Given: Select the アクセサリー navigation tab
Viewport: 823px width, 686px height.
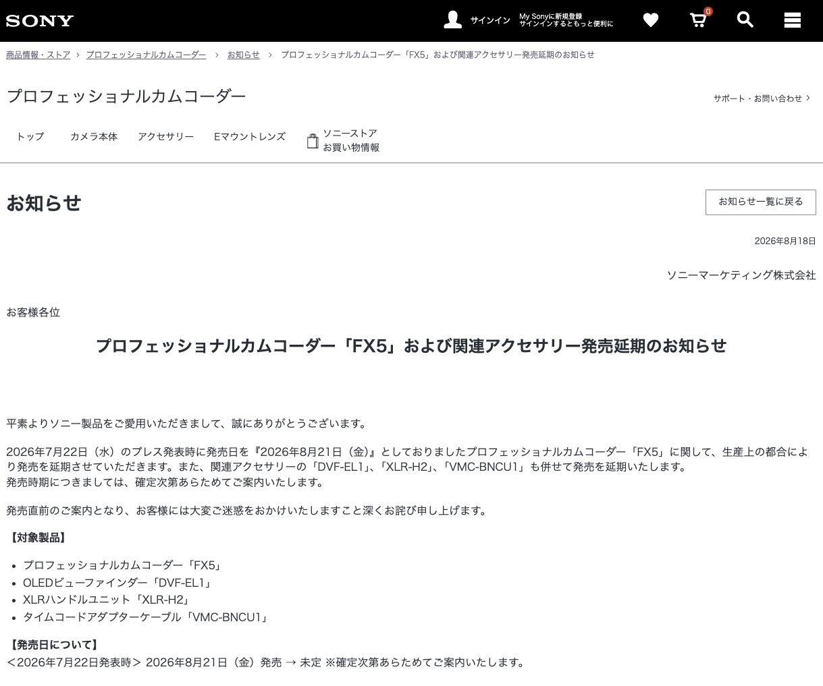Looking at the screenshot, I should pos(166,136).
